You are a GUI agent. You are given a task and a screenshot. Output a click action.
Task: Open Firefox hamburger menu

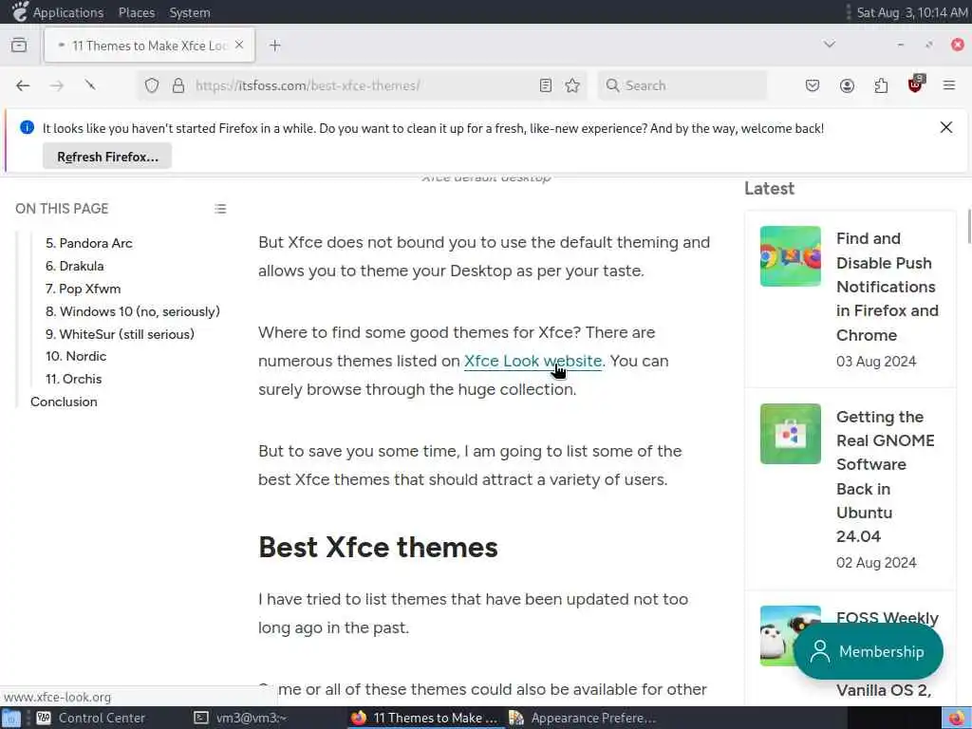click(949, 85)
